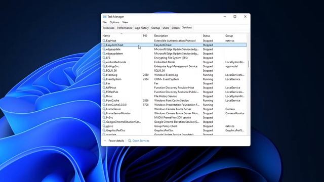324x182 pixels.
Task: Click the service icon beside embeddedmode
Action: (104, 62)
